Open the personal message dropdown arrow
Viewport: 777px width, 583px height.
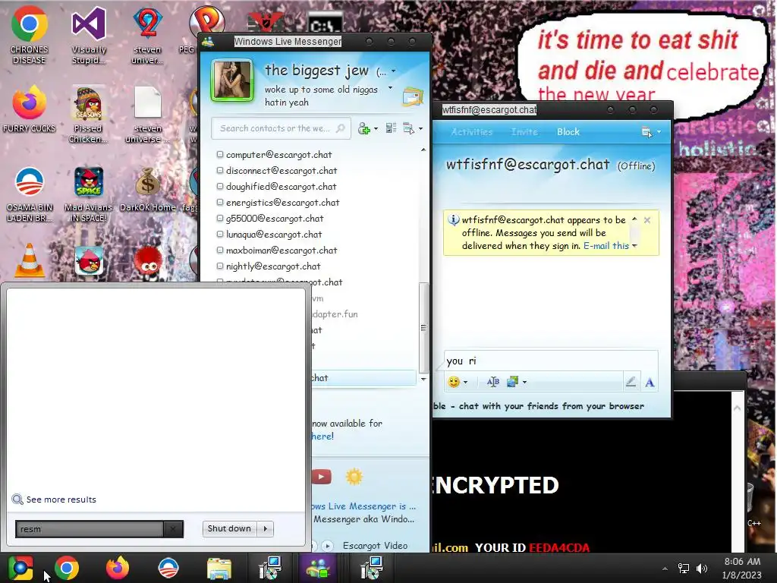click(391, 88)
